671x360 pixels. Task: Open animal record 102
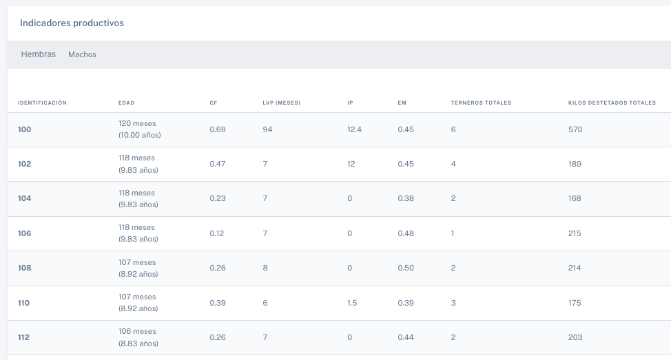(x=24, y=164)
